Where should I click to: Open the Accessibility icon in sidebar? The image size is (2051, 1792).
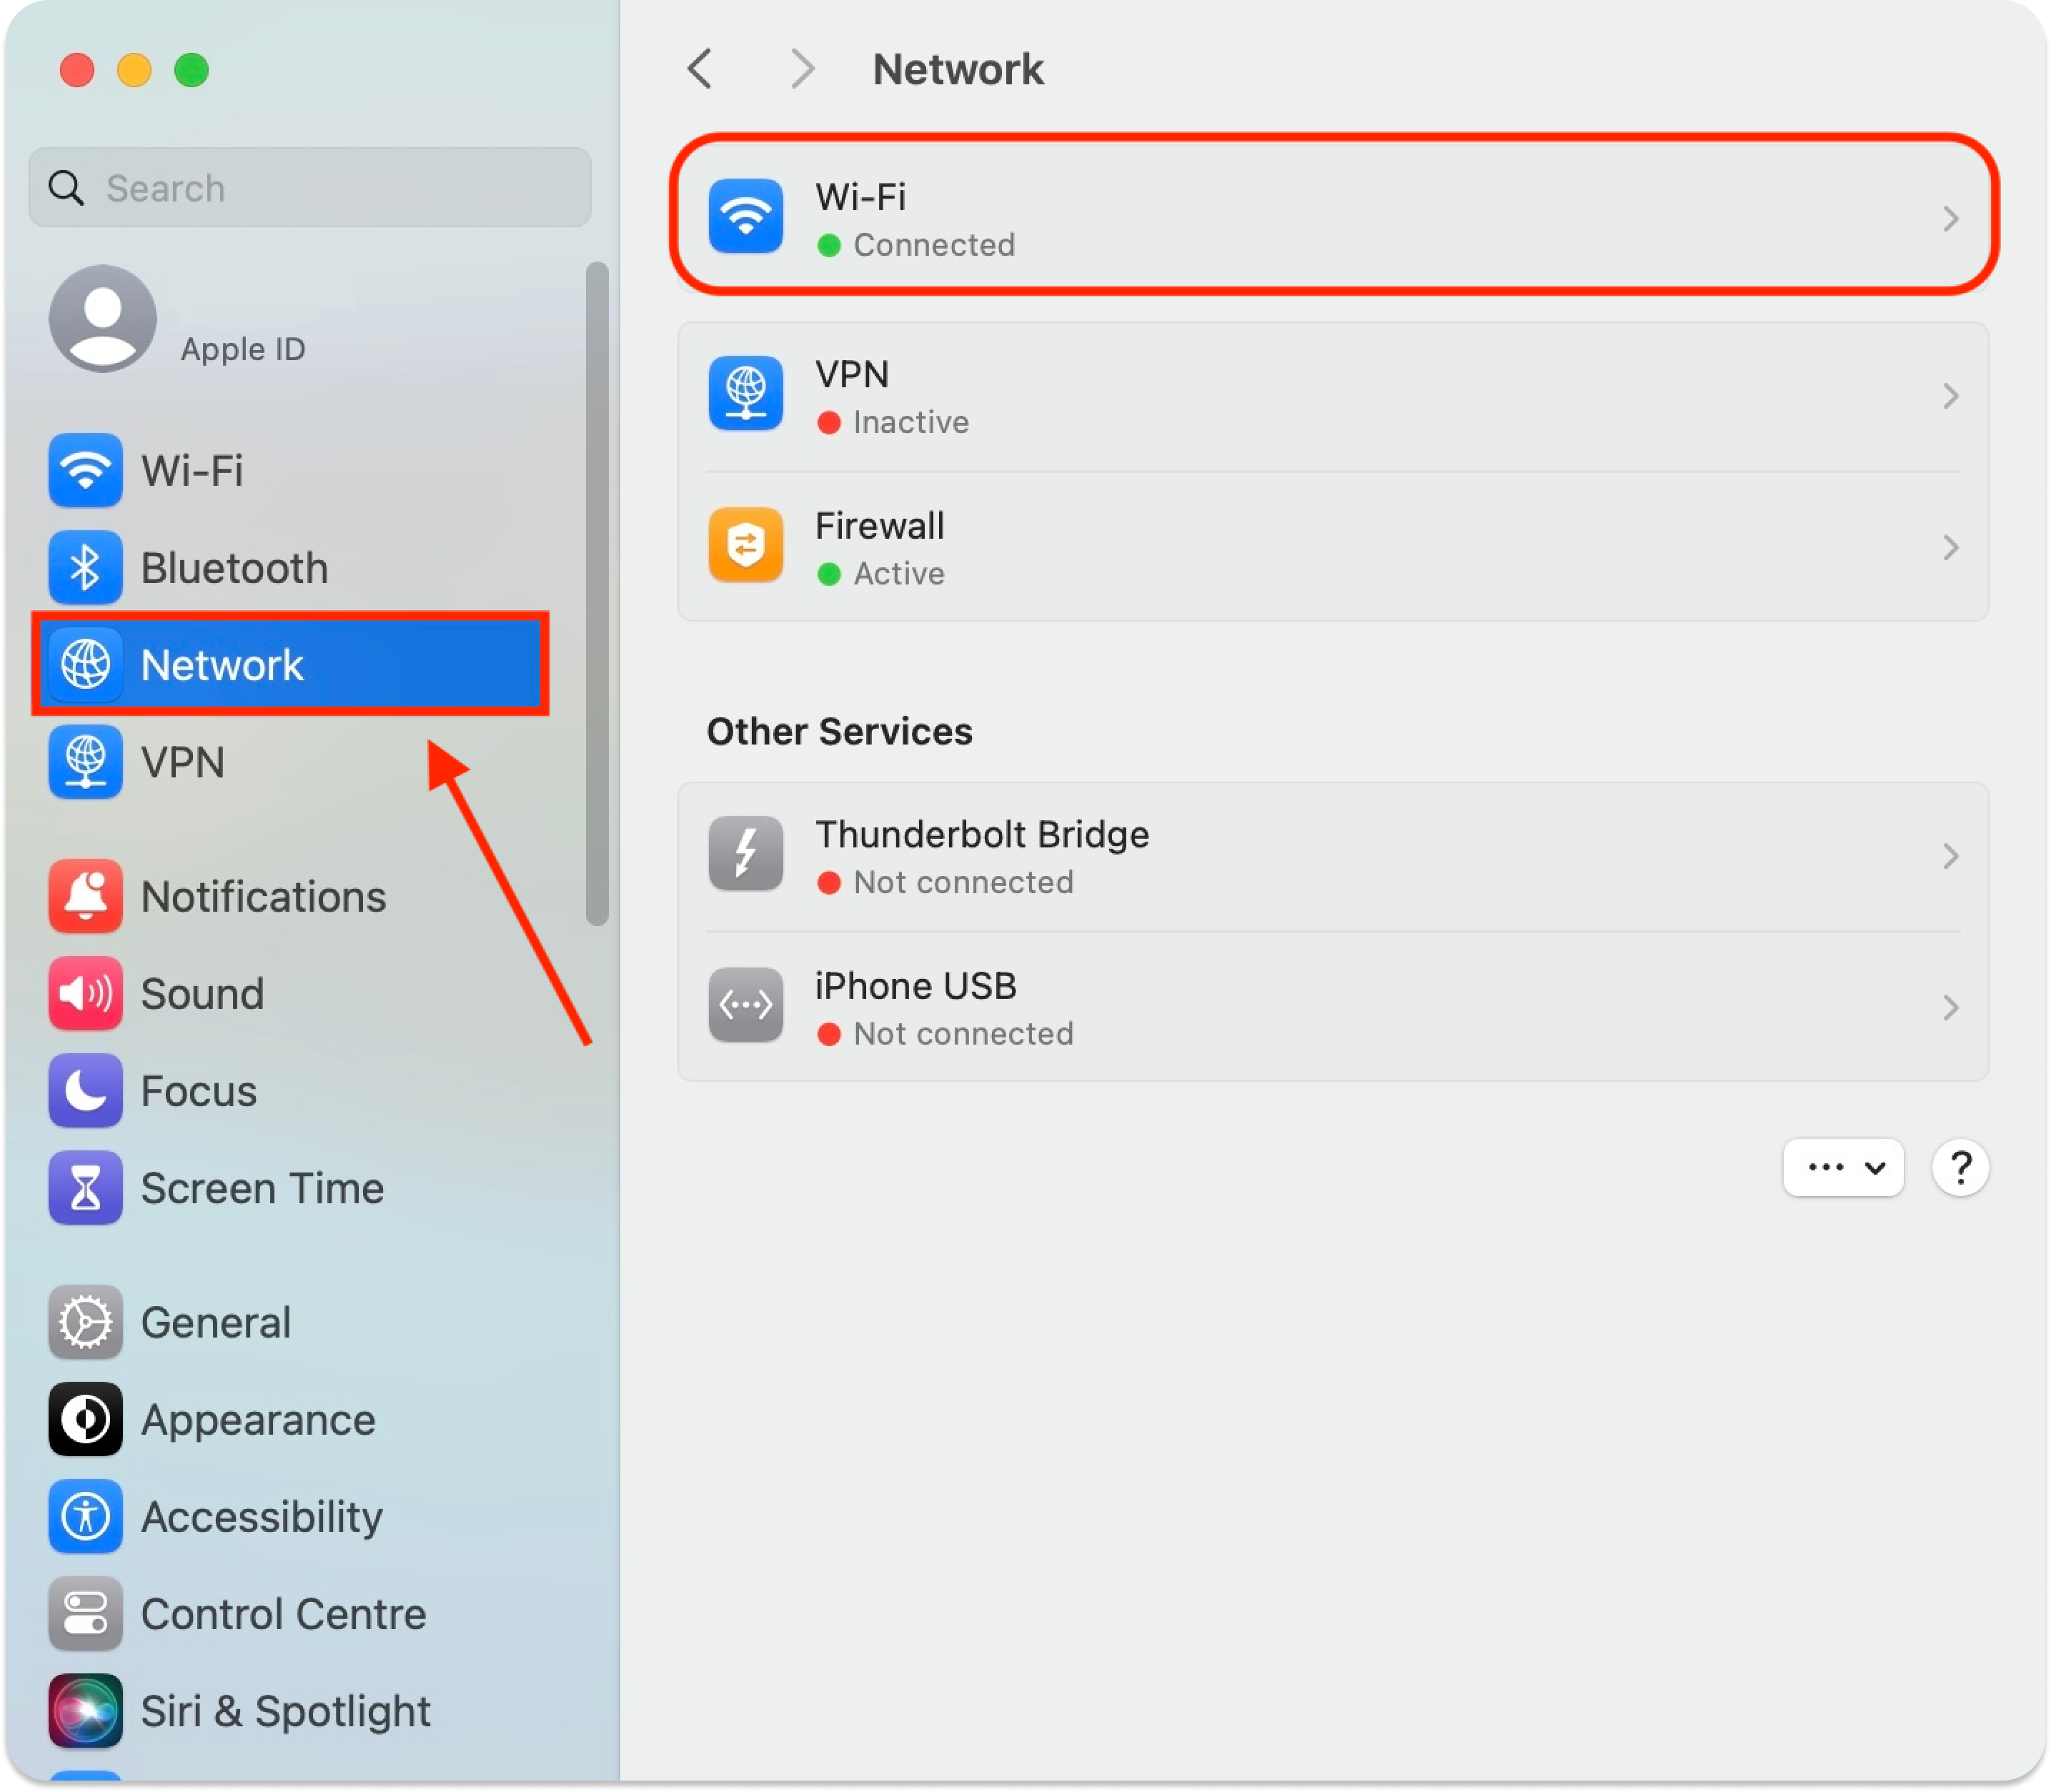coord(85,1517)
